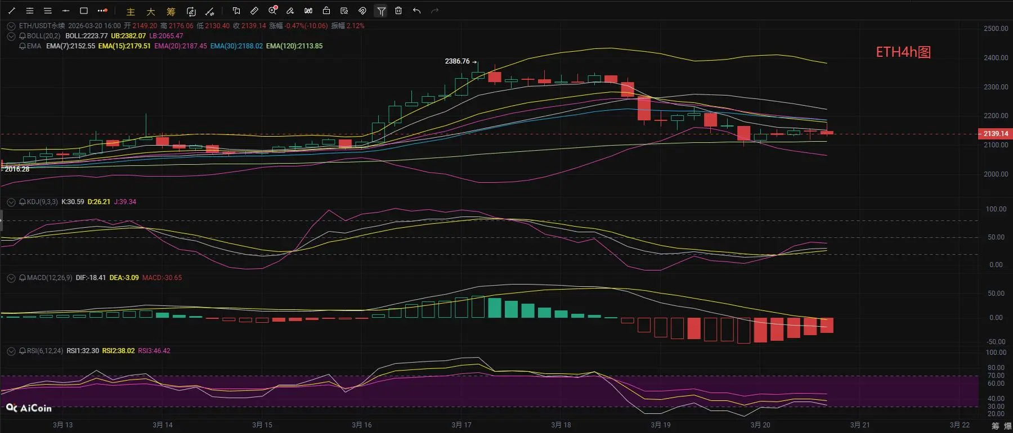Collapse the KDJ indicator panel chevron
Image resolution: width=1013 pixels, height=433 pixels.
click(11, 202)
